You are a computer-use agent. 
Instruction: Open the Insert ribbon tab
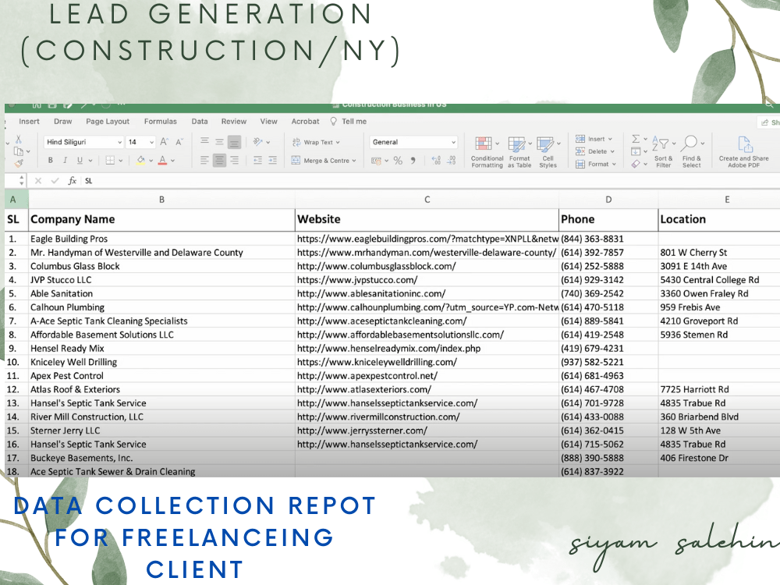(x=29, y=122)
